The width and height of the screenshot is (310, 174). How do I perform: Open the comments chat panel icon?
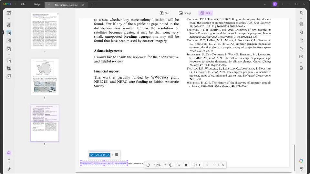(x=301, y=169)
